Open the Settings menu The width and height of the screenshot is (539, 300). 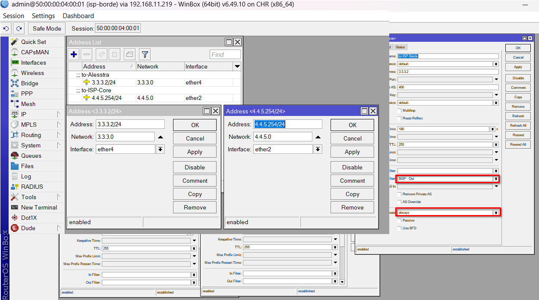43,16
